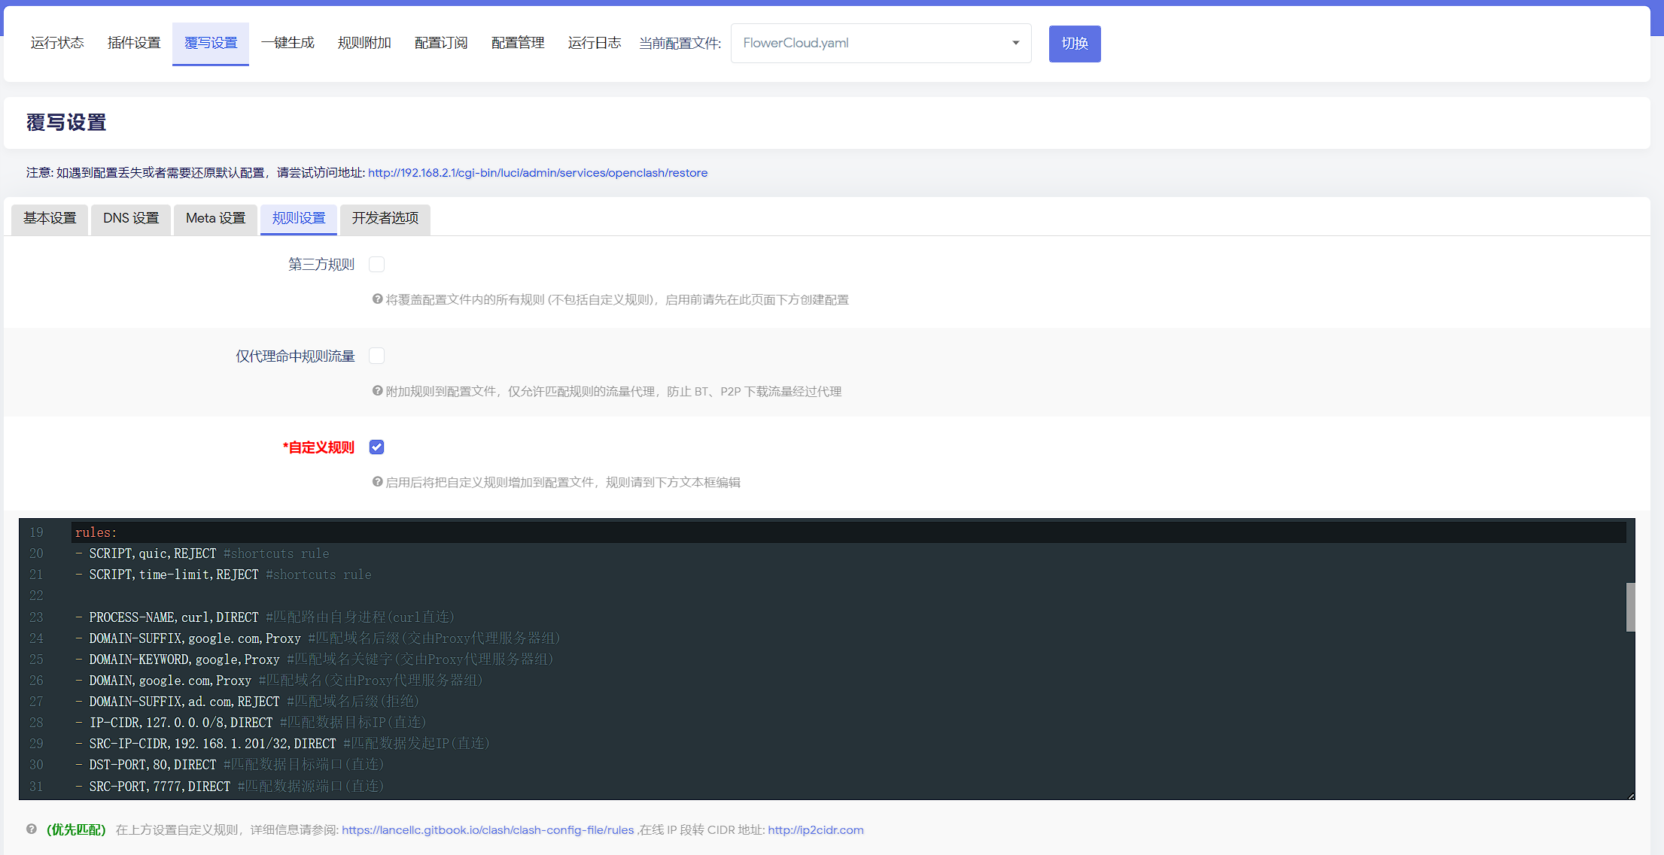Screen dimensions: 1664x855
Task: Open the 配置订阅 menu item
Action: [441, 44]
